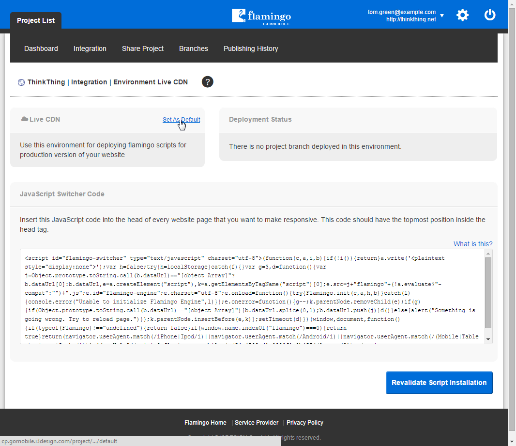Viewport: 516px width, 446px height.
Task: Click the code box scrollbar down arrow
Action: pos(488,339)
